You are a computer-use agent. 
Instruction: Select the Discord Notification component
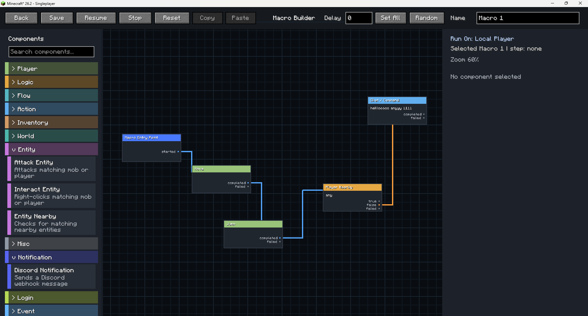pyautogui.click(x=51, y=276)
